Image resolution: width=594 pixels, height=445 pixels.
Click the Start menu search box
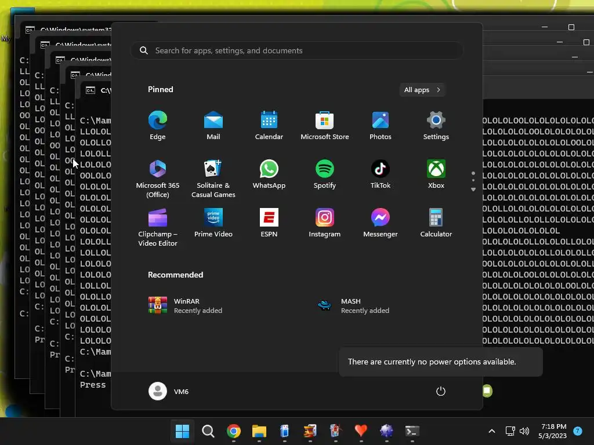coord(297,51)
